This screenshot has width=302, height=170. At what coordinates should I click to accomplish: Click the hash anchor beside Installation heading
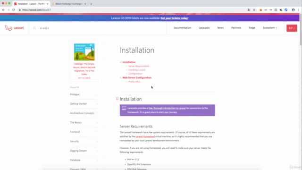(117, 99)
